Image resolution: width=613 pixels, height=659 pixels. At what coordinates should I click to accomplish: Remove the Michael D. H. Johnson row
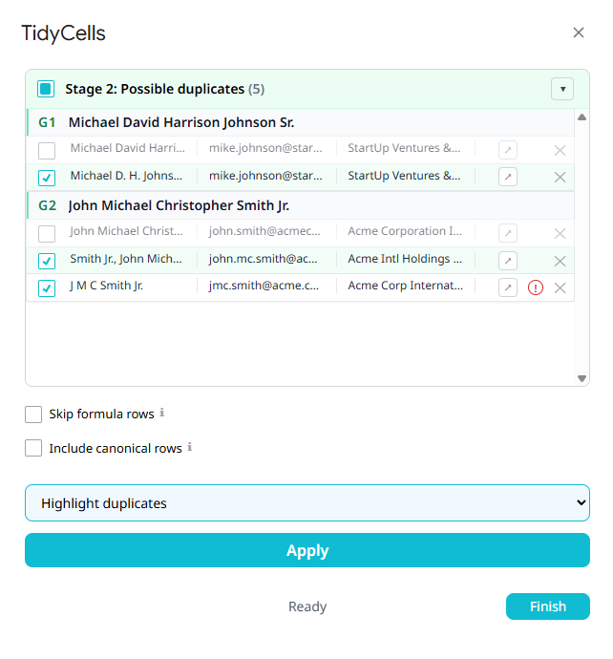[x=560, y=177]
